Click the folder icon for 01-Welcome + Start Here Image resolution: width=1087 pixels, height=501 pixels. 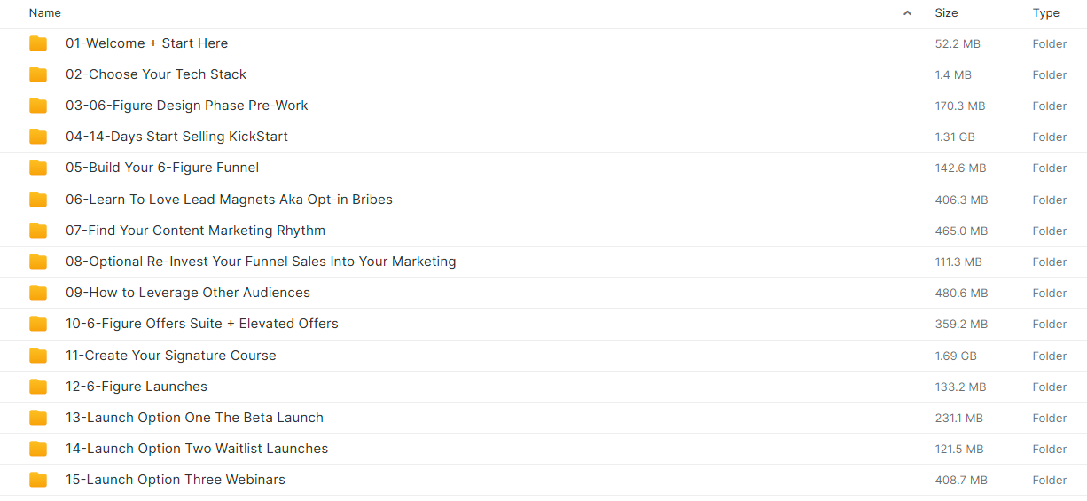[x=38, y=43]
